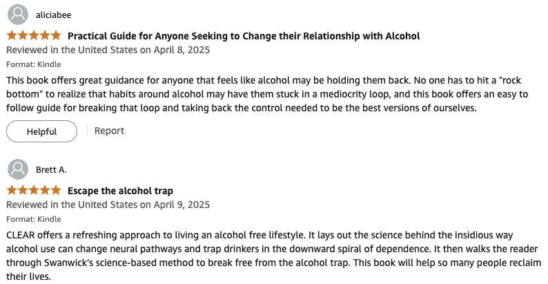Open the aliciabee username profile link
The height and width of the screenshot is (284, 548).
point(53,15)
